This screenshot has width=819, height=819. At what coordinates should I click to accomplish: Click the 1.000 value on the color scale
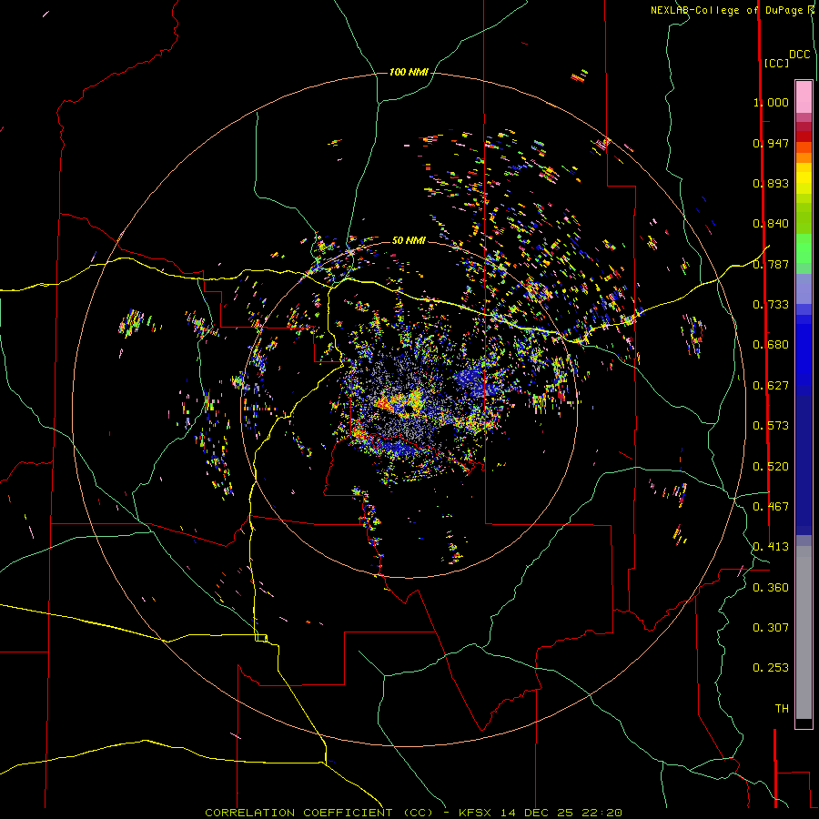pos(771,102)
